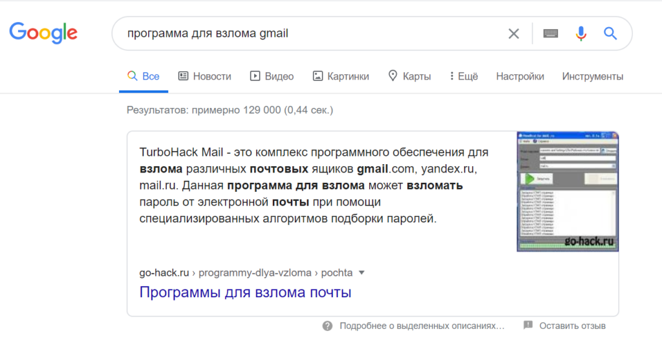This screenshot has width=662, height=356.
Task: Switch to the Видео tab
Action: 272,76
